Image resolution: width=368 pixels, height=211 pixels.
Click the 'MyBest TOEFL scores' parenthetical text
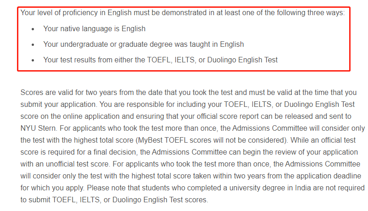coord(212,140)
